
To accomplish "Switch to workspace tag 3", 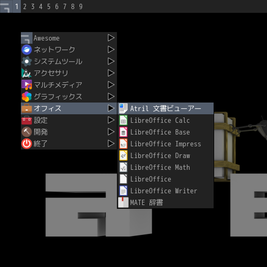I will point(33,6).
